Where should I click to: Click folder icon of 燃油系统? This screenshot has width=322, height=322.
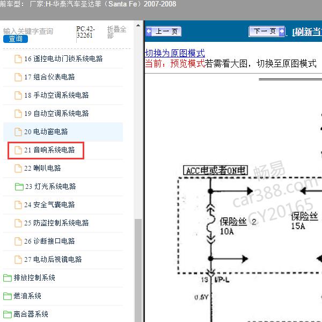[x=8, y=296]
